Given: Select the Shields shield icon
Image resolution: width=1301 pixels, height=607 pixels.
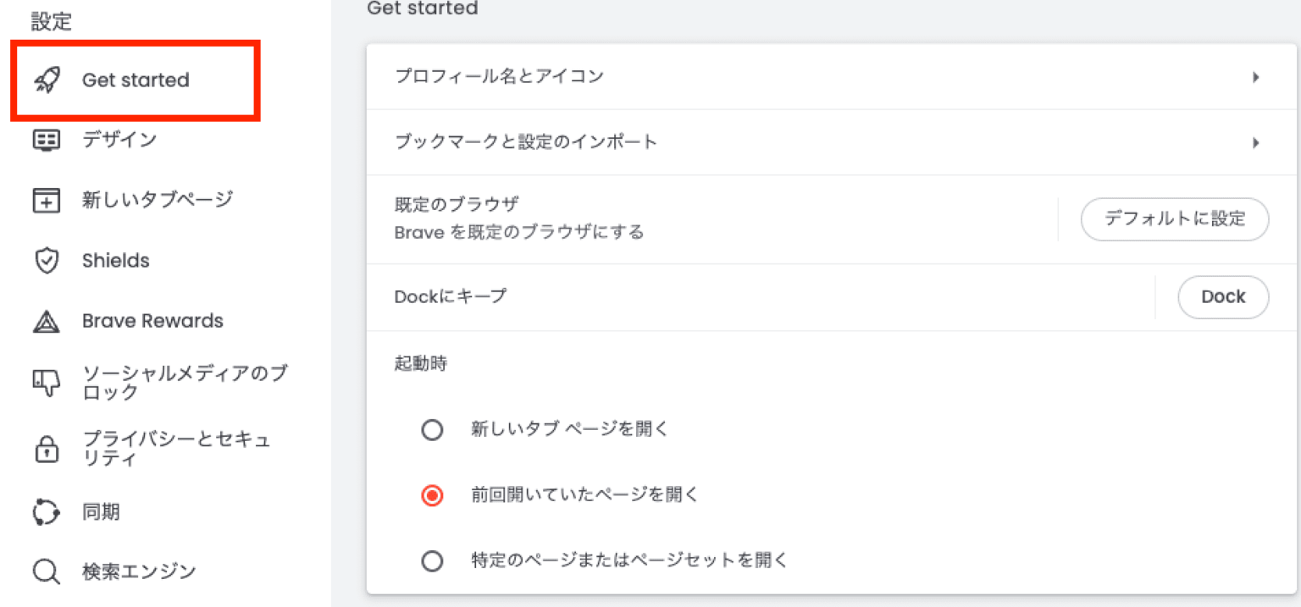Looking at the screenshot, I should 47,261.
